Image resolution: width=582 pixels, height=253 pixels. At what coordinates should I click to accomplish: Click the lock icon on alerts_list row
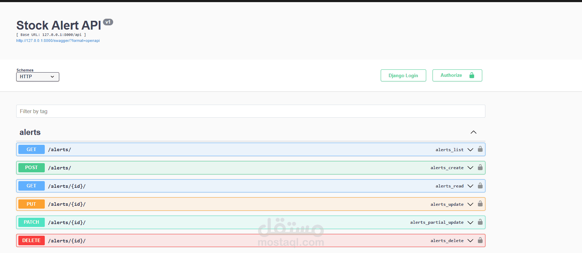[x=480, y=149]
